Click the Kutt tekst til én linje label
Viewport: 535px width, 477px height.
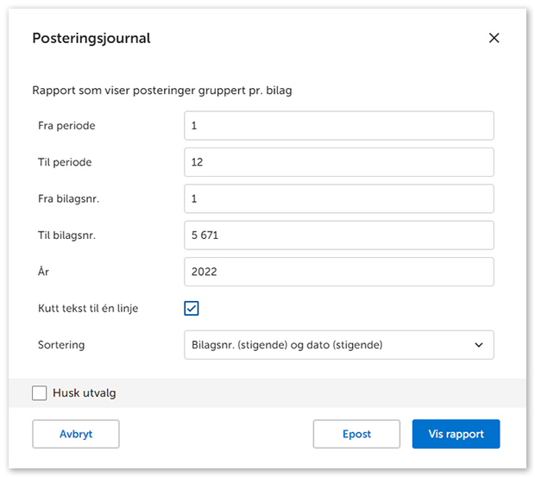click(x=88, y=308)
